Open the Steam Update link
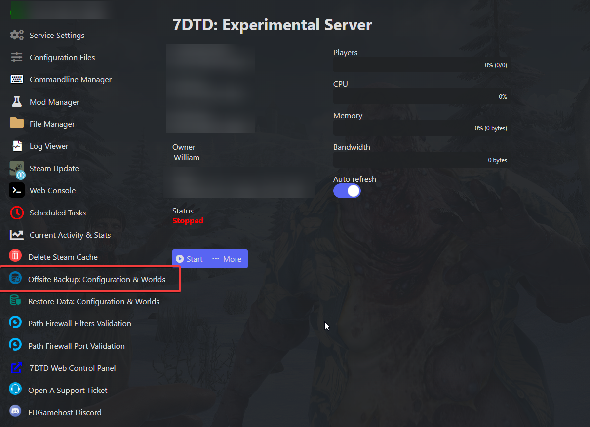This screenshot has height=427, width=590. tap(54, 169)
